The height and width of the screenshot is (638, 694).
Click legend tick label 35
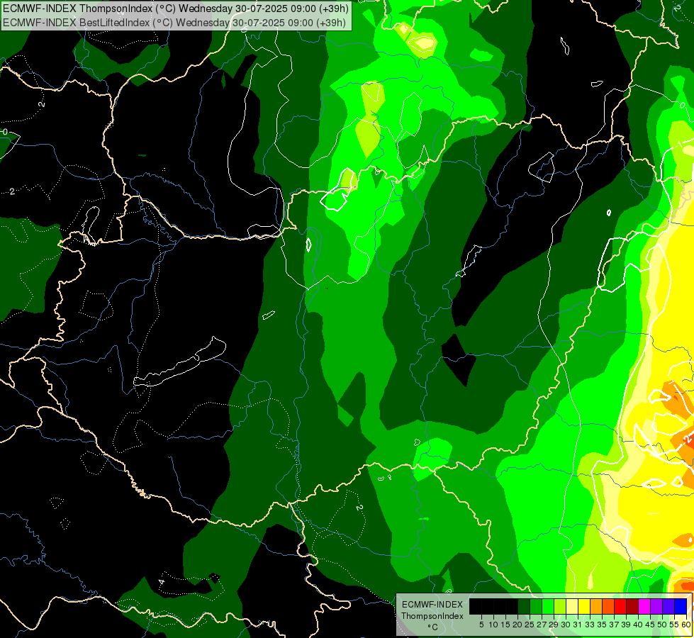(602, 625)
